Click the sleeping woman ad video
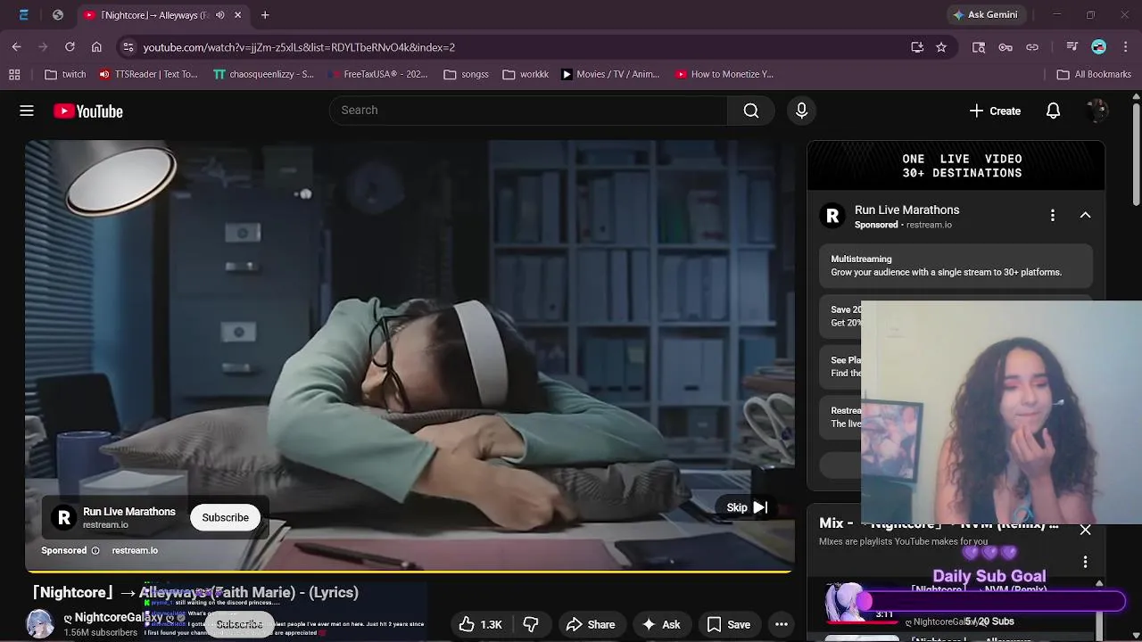The width and height of the screenshot is (1142, 642). (x=410, y=355)
